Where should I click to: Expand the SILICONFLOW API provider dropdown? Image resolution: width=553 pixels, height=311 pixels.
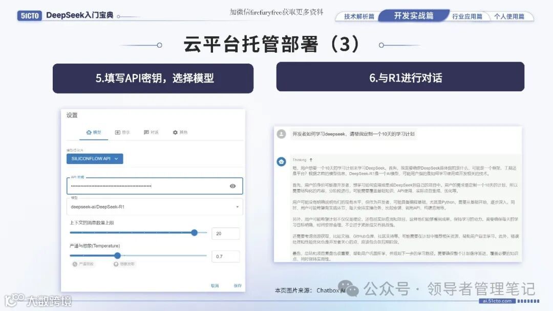pyautogui.click(x=95, y=159)
